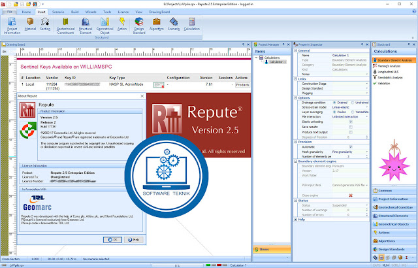Toggle the Elastic unloading checkbox
Image resolution: width=418 pixels, height=268 pixels.
pos(351,122)
